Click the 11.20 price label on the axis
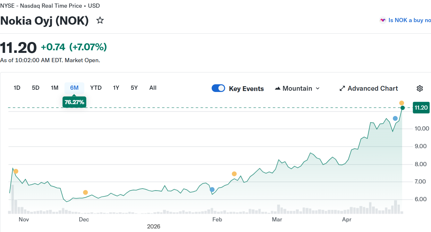Screen dimensions: 431x232 point(421,108)
